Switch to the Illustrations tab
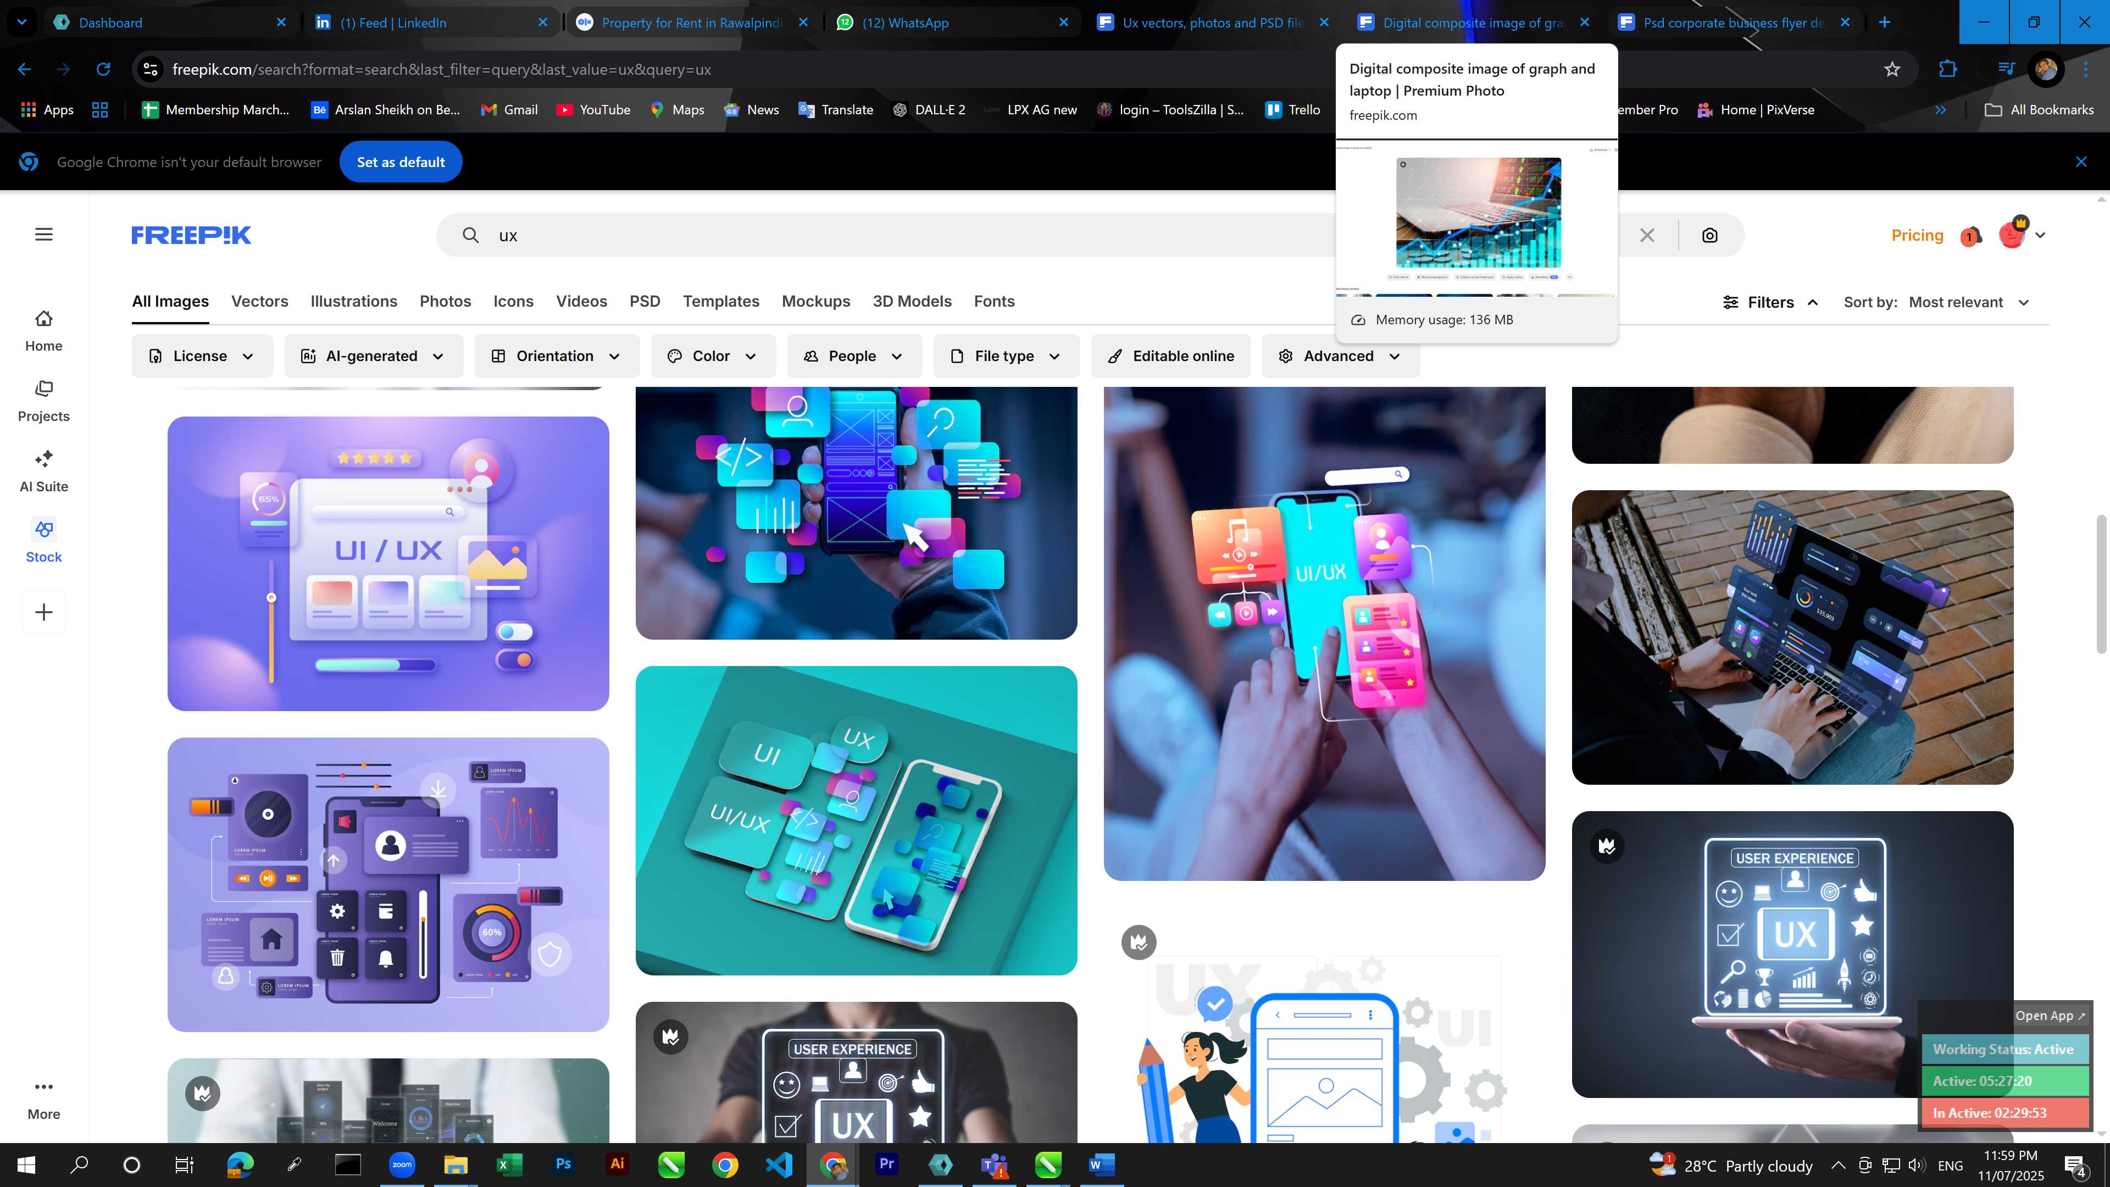The width and height of the screenshot is (2110, 1187). (354, 302)
